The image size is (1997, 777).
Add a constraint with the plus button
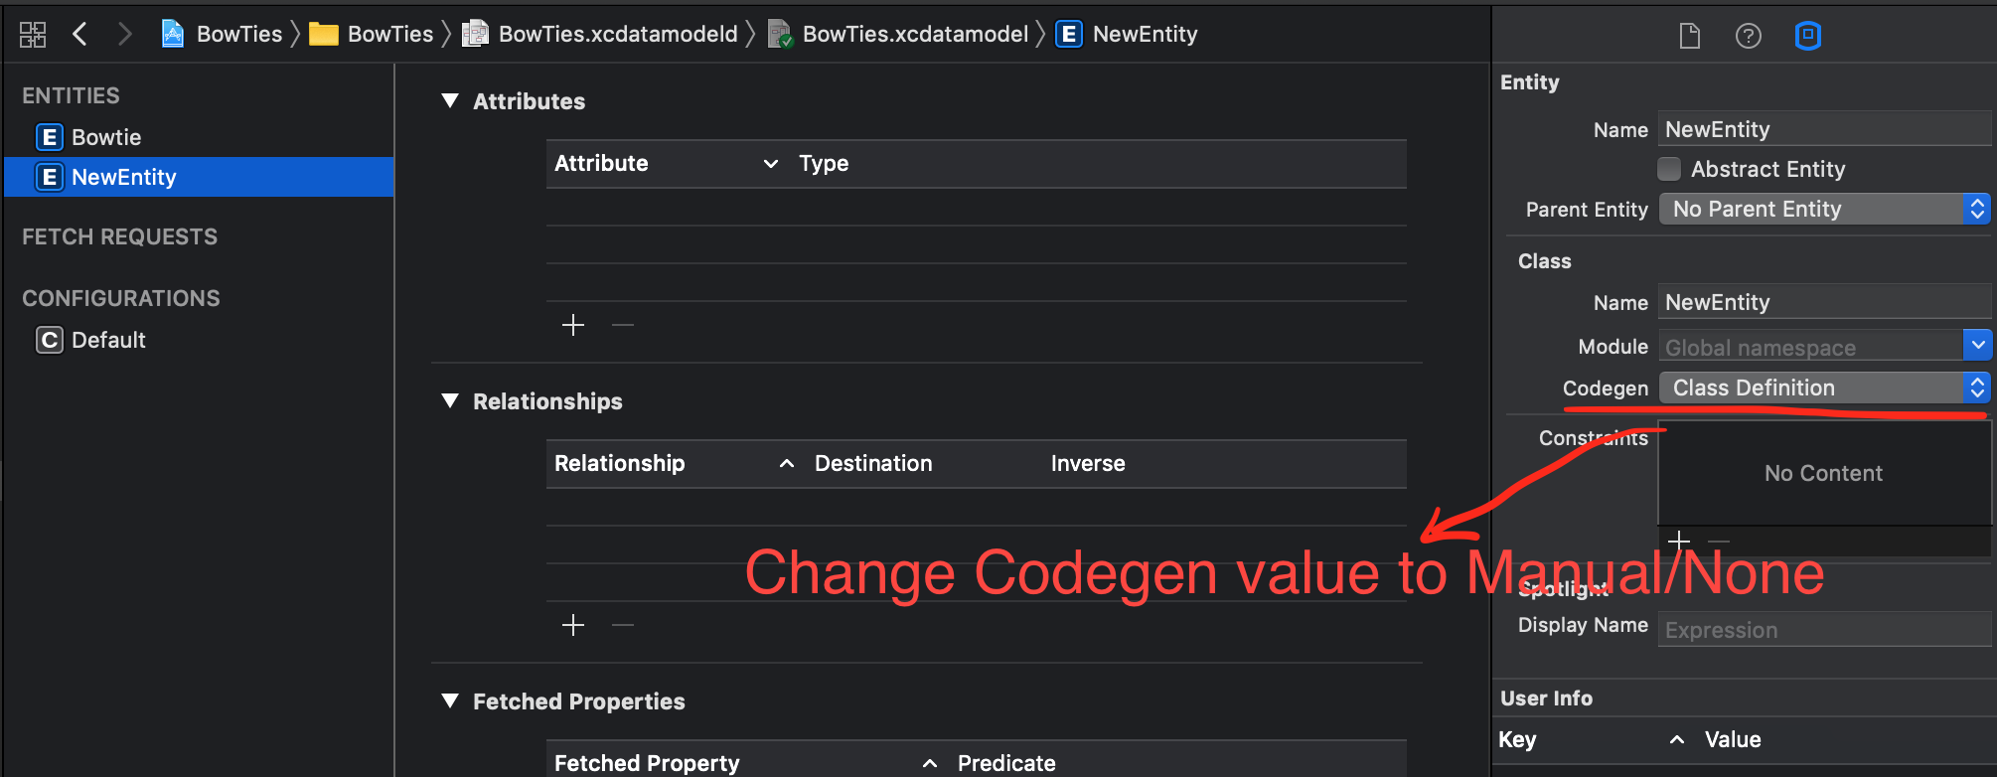click(1679, 541)
